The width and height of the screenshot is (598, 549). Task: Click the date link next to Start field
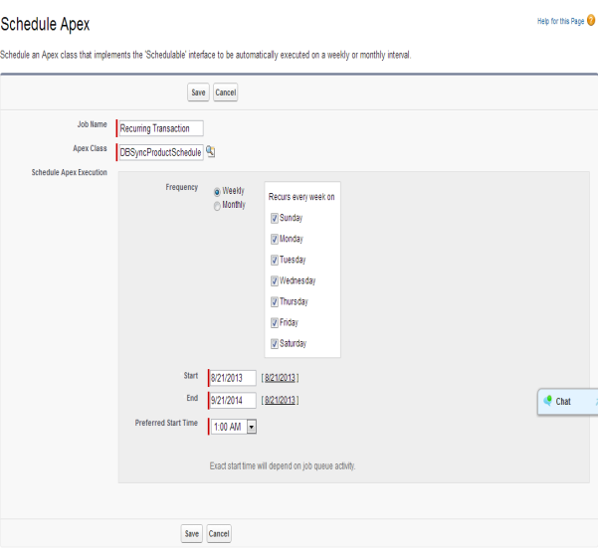point(280,378)
